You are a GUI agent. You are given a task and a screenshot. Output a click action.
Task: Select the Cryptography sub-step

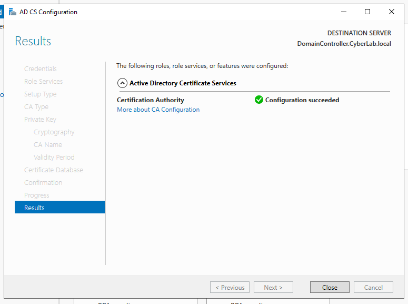54,132
